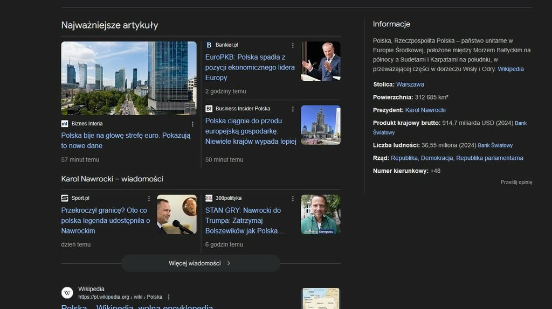Follow the Warszawa capital link
552x309 pixels.
pyautogui.click(x=410, y=85)
